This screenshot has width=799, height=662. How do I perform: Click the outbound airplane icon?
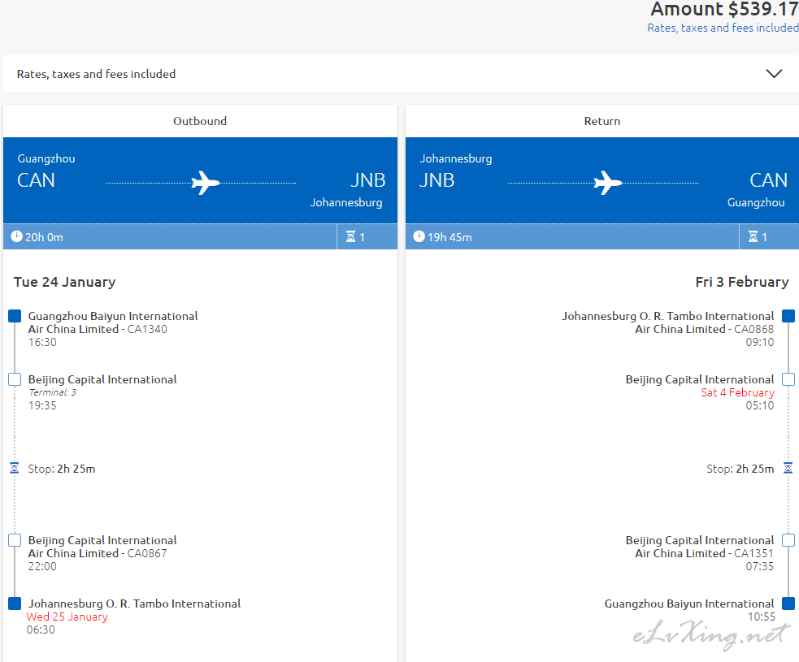[x=206, y=183]
